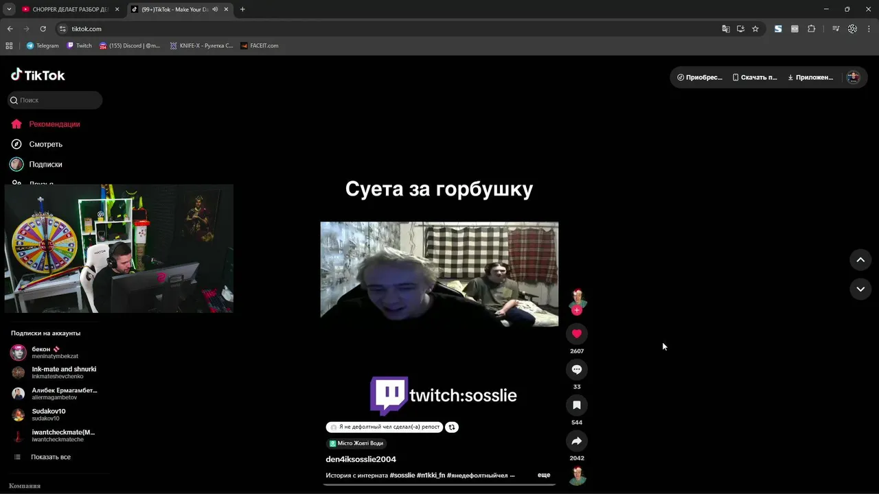Click the webcam overlay in the sidebar
The image size is (879, 494).
[x=119, y=248]
